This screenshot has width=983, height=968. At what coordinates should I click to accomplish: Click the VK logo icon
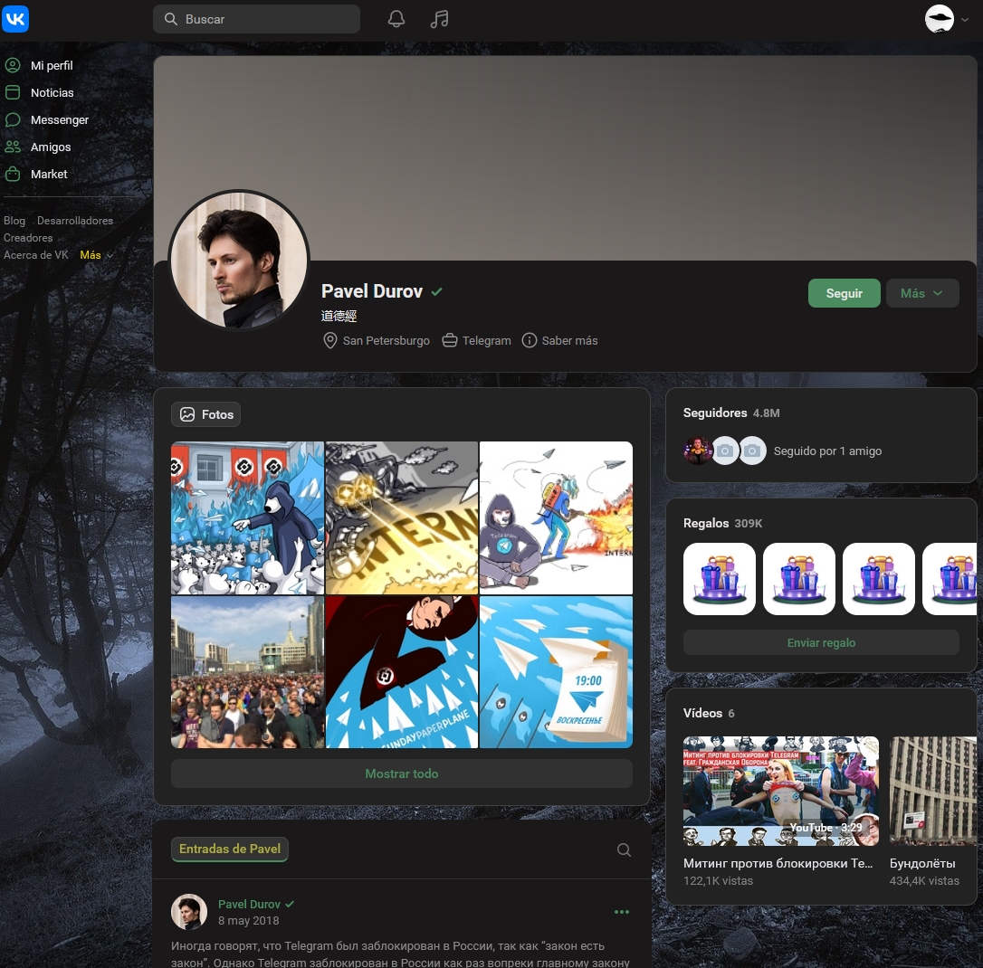point(15,19)
